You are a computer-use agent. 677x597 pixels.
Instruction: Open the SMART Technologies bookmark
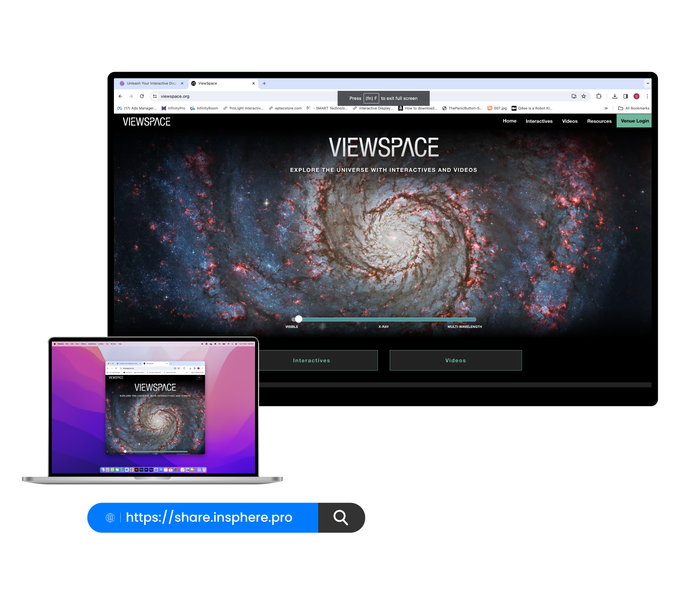(x=327, y=108)
